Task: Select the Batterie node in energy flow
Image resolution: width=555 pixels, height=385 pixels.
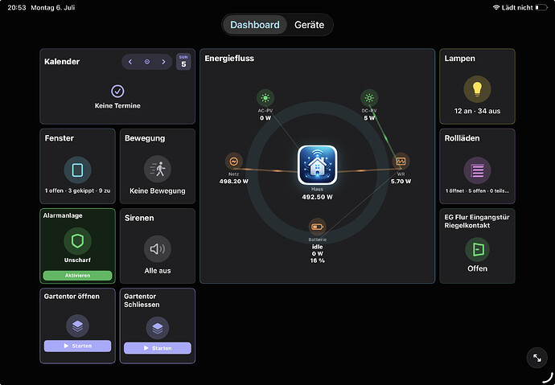Action: 317,227
